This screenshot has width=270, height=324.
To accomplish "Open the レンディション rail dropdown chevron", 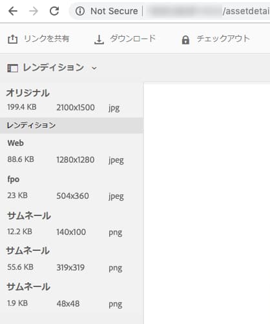I will [94, 68].
